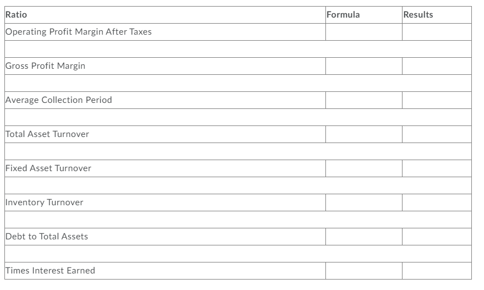Image resolution: width=484 pixels, height=290 pixels.
Task: Click the Results cell for Fixed Asset Turnover
Action: tap(437, 168)
